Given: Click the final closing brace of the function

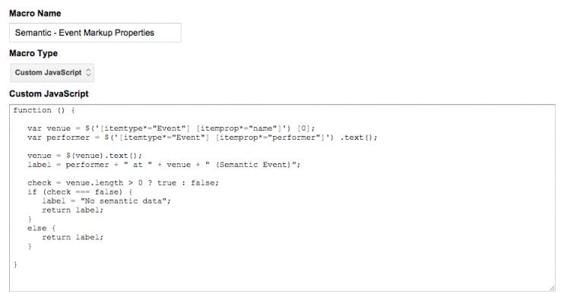Looking at the screenshot, I should point(15,264).
